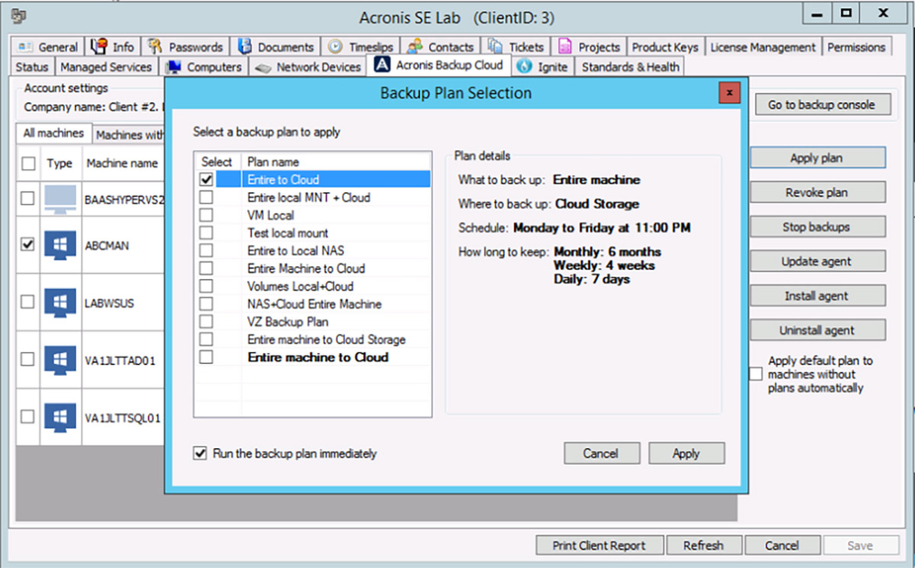Click the Revoke plan button
The width and height of the screenshot is (915, 568).
tap(817, 192)
